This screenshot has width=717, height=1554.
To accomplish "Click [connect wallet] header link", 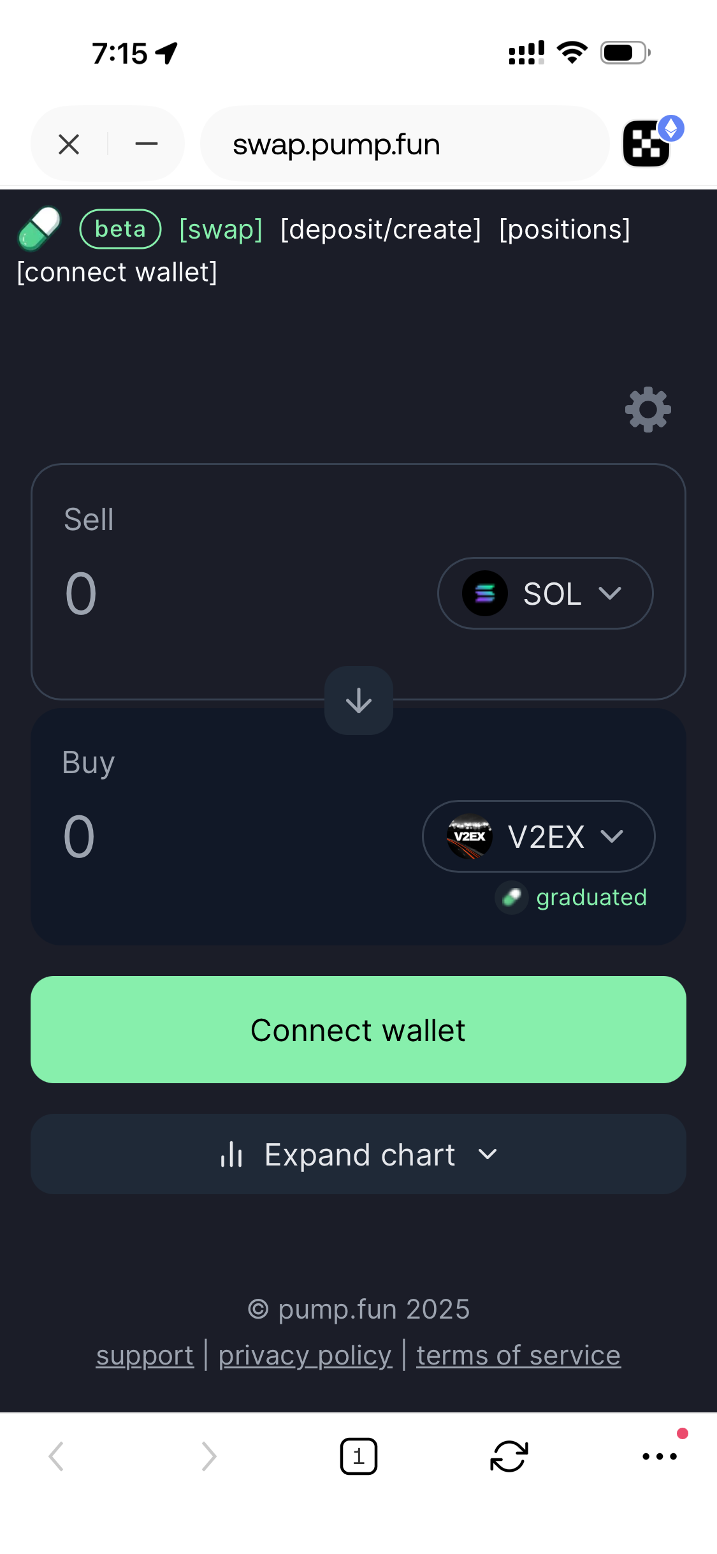I will click(117, 272).
